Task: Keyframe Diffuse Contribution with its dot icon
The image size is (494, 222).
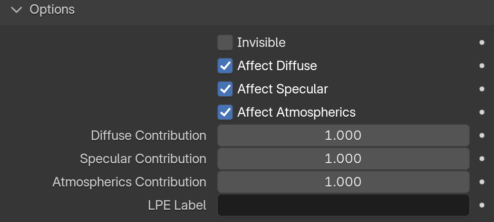Action: (482, 136)
